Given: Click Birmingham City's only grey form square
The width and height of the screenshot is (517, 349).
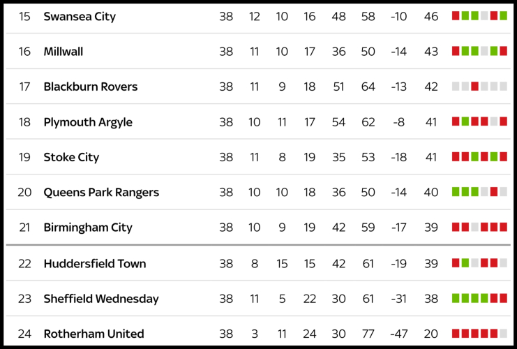Looking at the screenshot, I should 474,228.
